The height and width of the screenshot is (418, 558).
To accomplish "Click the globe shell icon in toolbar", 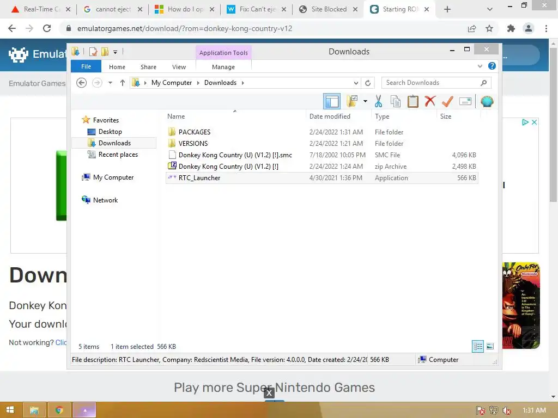I will tap(487, 101).
